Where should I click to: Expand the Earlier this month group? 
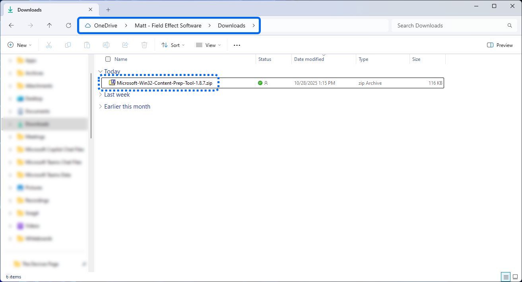[x=100, y=107]
